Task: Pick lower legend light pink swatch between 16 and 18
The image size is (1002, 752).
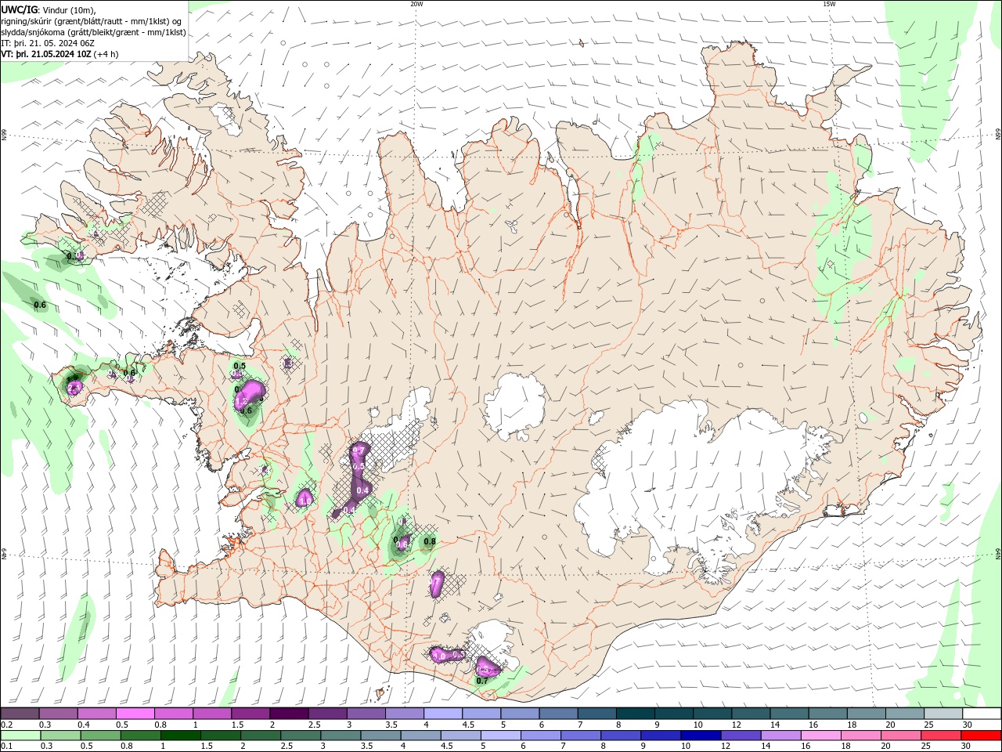Action: [820, 736]
